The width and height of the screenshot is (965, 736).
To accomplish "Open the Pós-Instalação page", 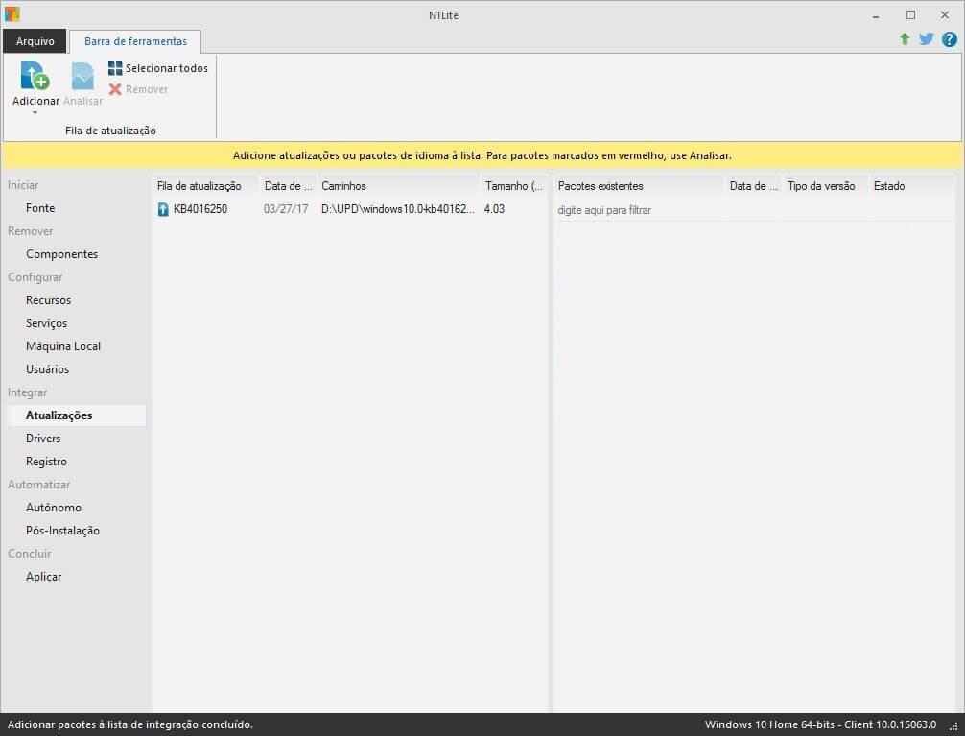I will click(x=62, y=531).
